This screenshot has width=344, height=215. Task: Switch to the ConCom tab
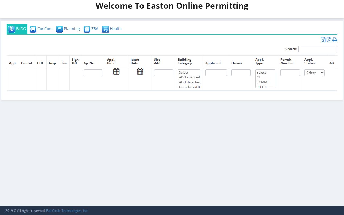tap(41, 29)
